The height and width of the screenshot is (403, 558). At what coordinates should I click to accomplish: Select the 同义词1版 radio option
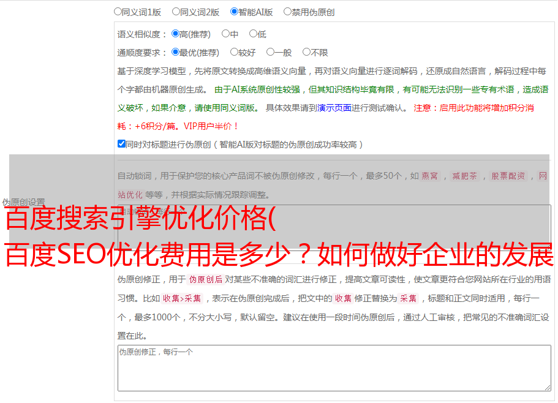click(x=118, y=12)
